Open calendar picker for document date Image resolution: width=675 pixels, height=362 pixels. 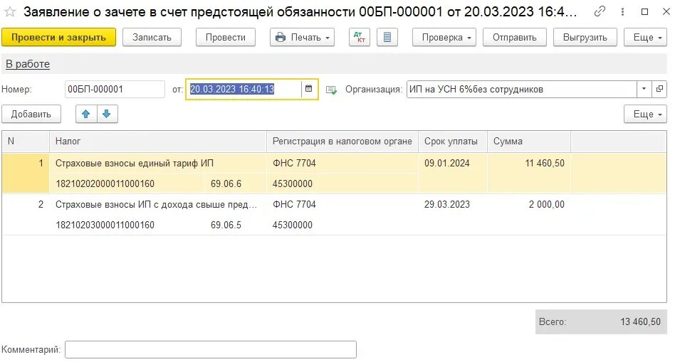coord(308,89)
